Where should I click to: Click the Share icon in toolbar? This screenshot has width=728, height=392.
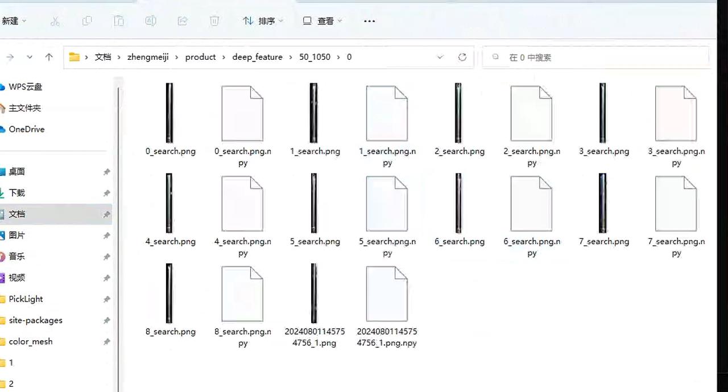click(x=183, y=21)
